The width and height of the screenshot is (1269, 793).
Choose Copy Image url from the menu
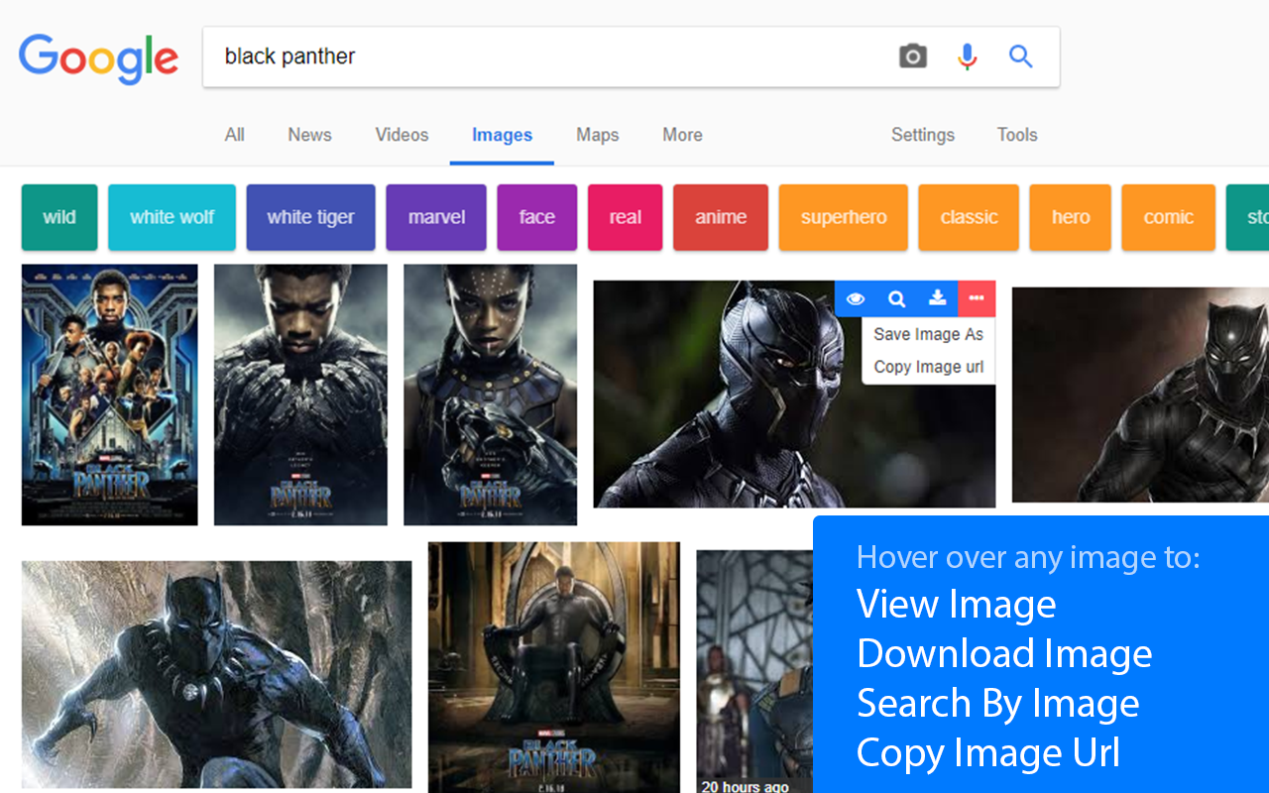(x=929, y=367)
